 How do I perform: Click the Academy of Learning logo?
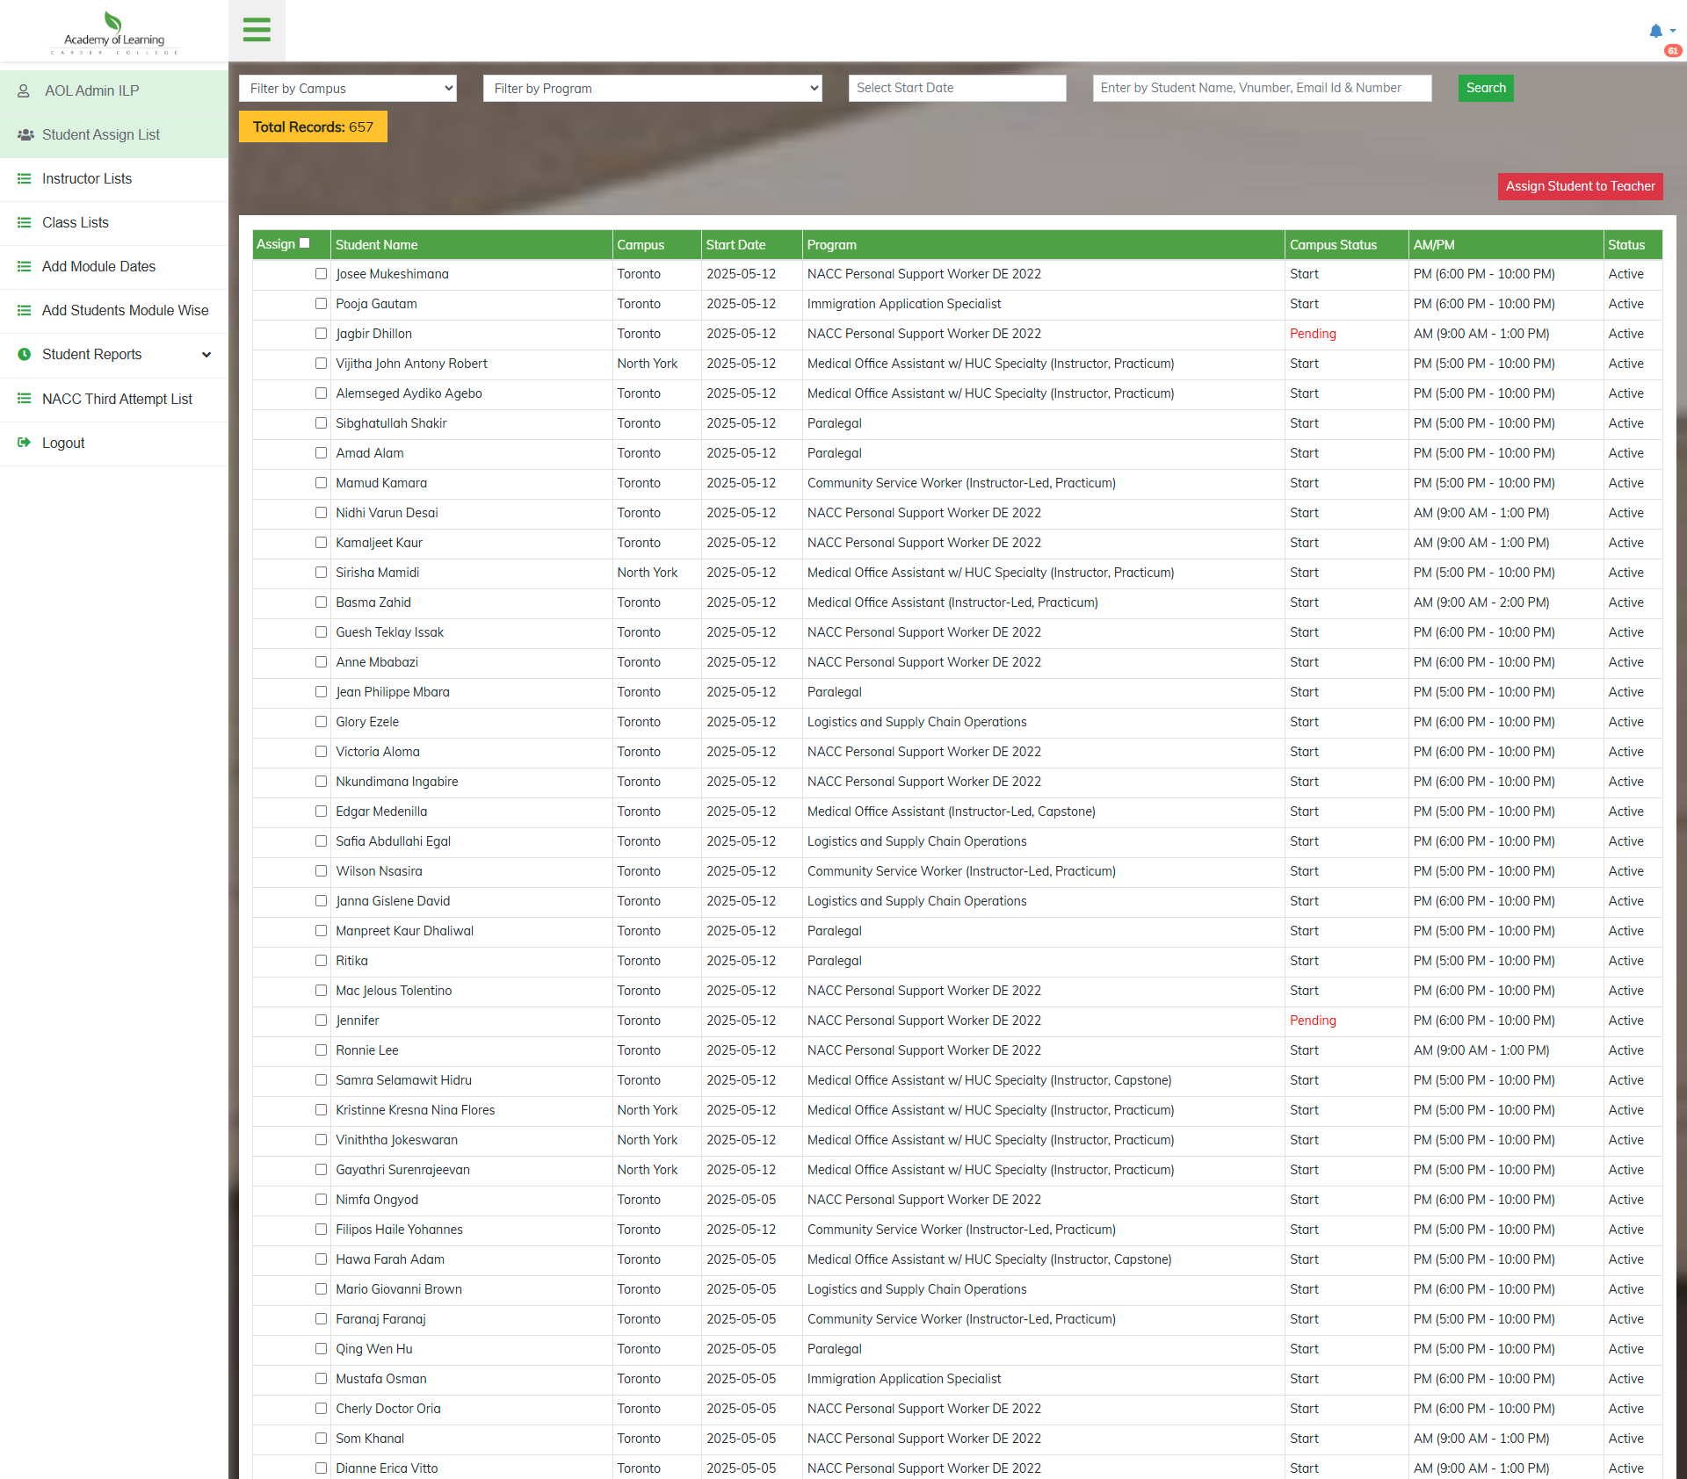[114, 33]
